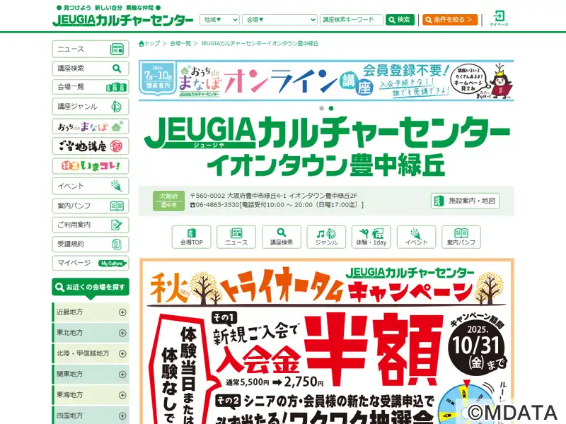
Task: Open ニュース in the left sidebar
Action: (x=91, y=49)
